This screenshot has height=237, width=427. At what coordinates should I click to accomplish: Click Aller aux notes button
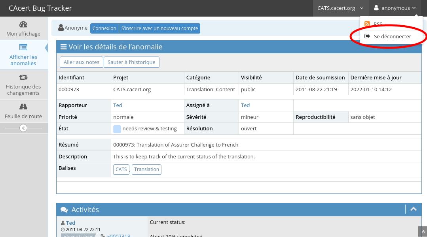pos(81,62)
